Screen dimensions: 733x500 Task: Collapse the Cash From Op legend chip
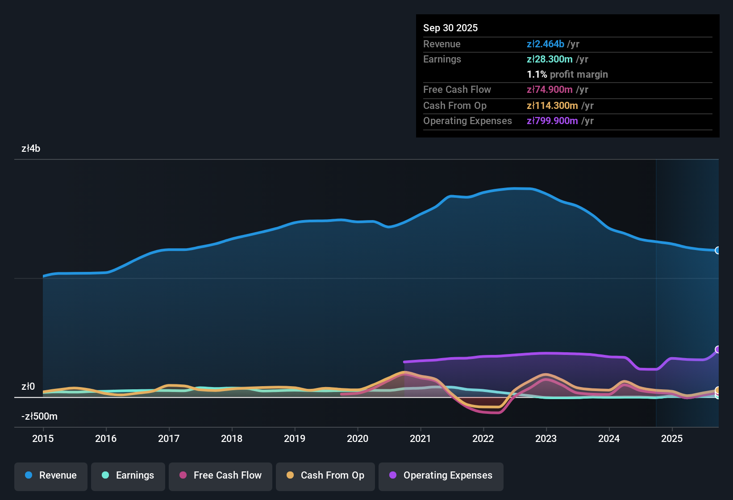325,475
